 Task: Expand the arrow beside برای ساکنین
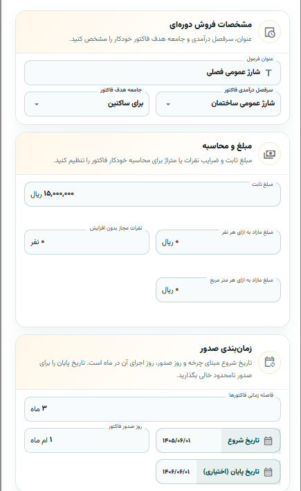click(37, 104)
